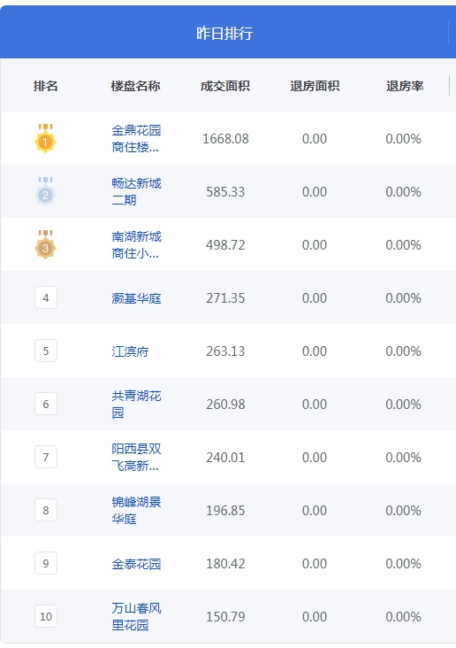Open the 金泰花园 property link

coord(136,564)
